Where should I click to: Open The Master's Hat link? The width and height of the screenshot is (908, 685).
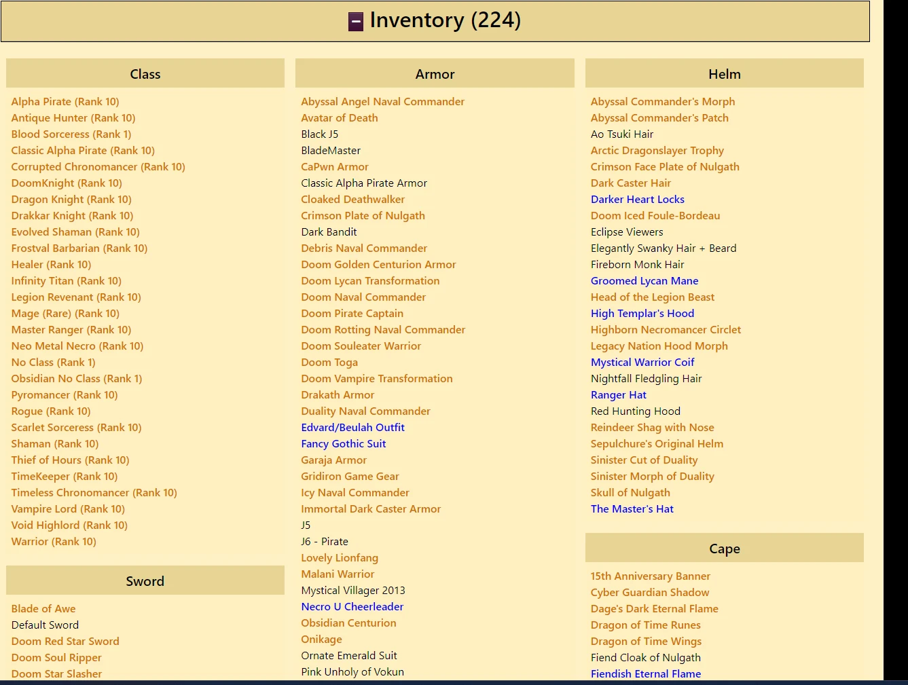pyautogui.click(x=632, y=509)
